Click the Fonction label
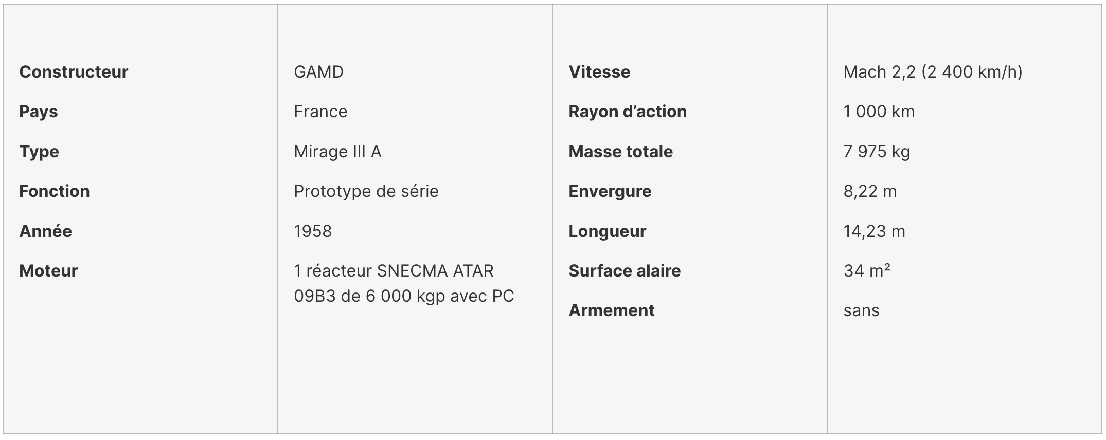 [x=55, y=191]
